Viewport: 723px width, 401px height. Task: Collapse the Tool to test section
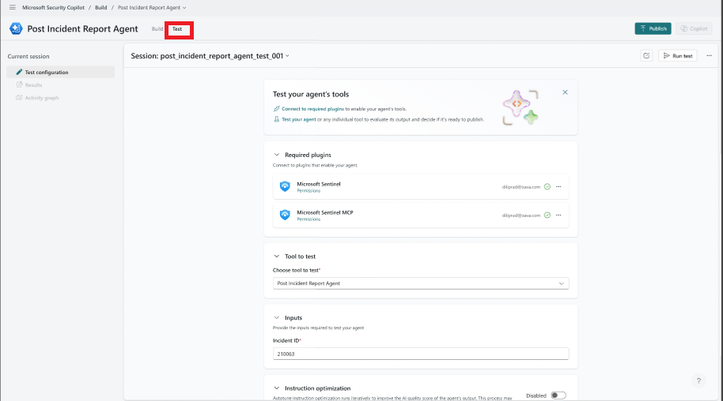[277, 256]
